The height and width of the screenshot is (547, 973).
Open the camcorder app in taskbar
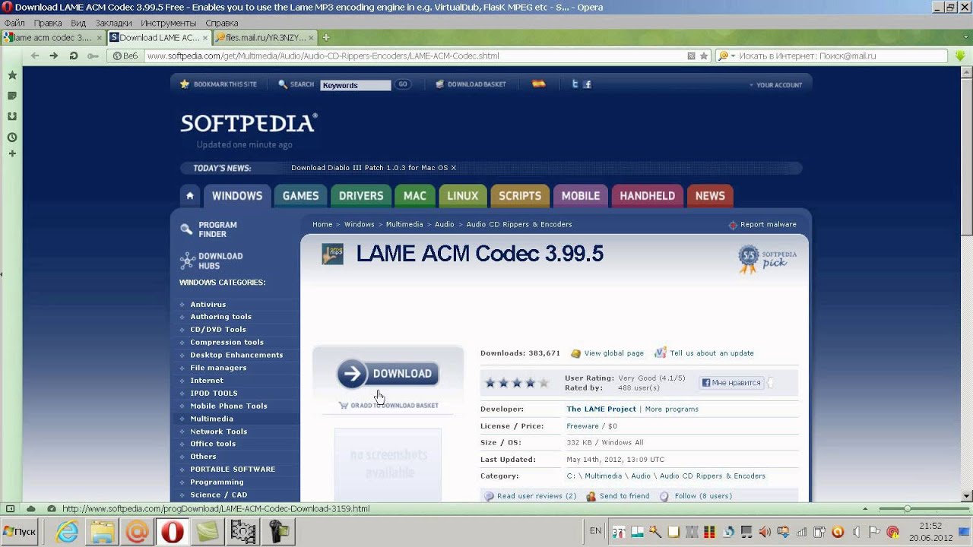point(277,532)
